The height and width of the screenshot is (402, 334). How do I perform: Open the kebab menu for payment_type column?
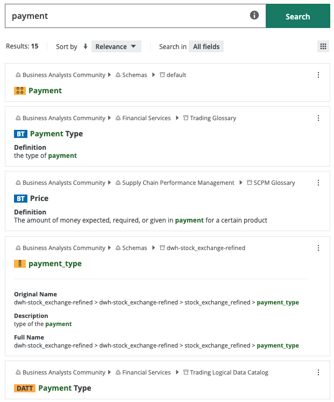(x=318, y=248)
